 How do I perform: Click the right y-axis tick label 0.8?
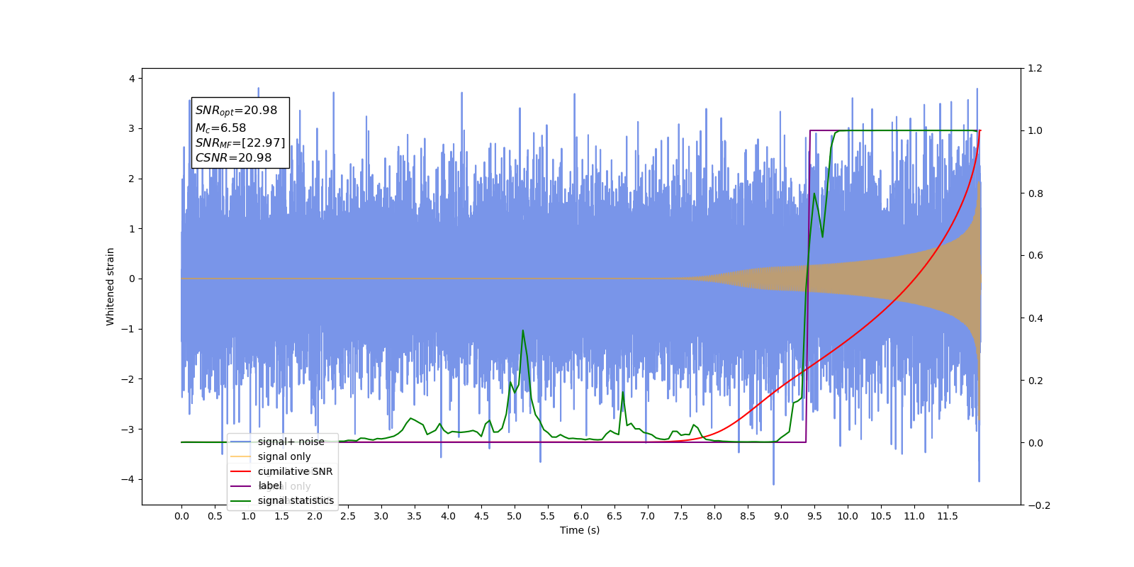pyautogui.click(x=1035, y=193)
